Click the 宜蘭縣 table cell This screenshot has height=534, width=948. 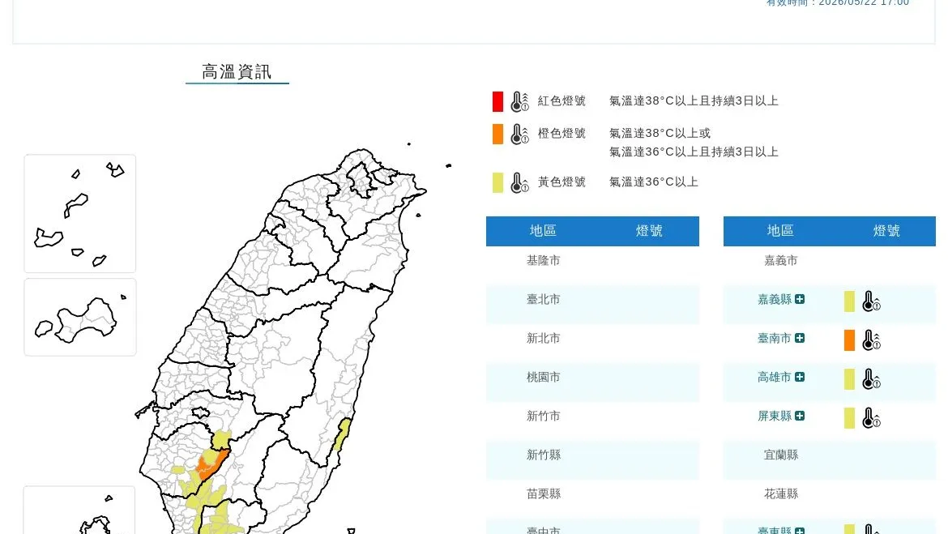[x=780, y=455]
